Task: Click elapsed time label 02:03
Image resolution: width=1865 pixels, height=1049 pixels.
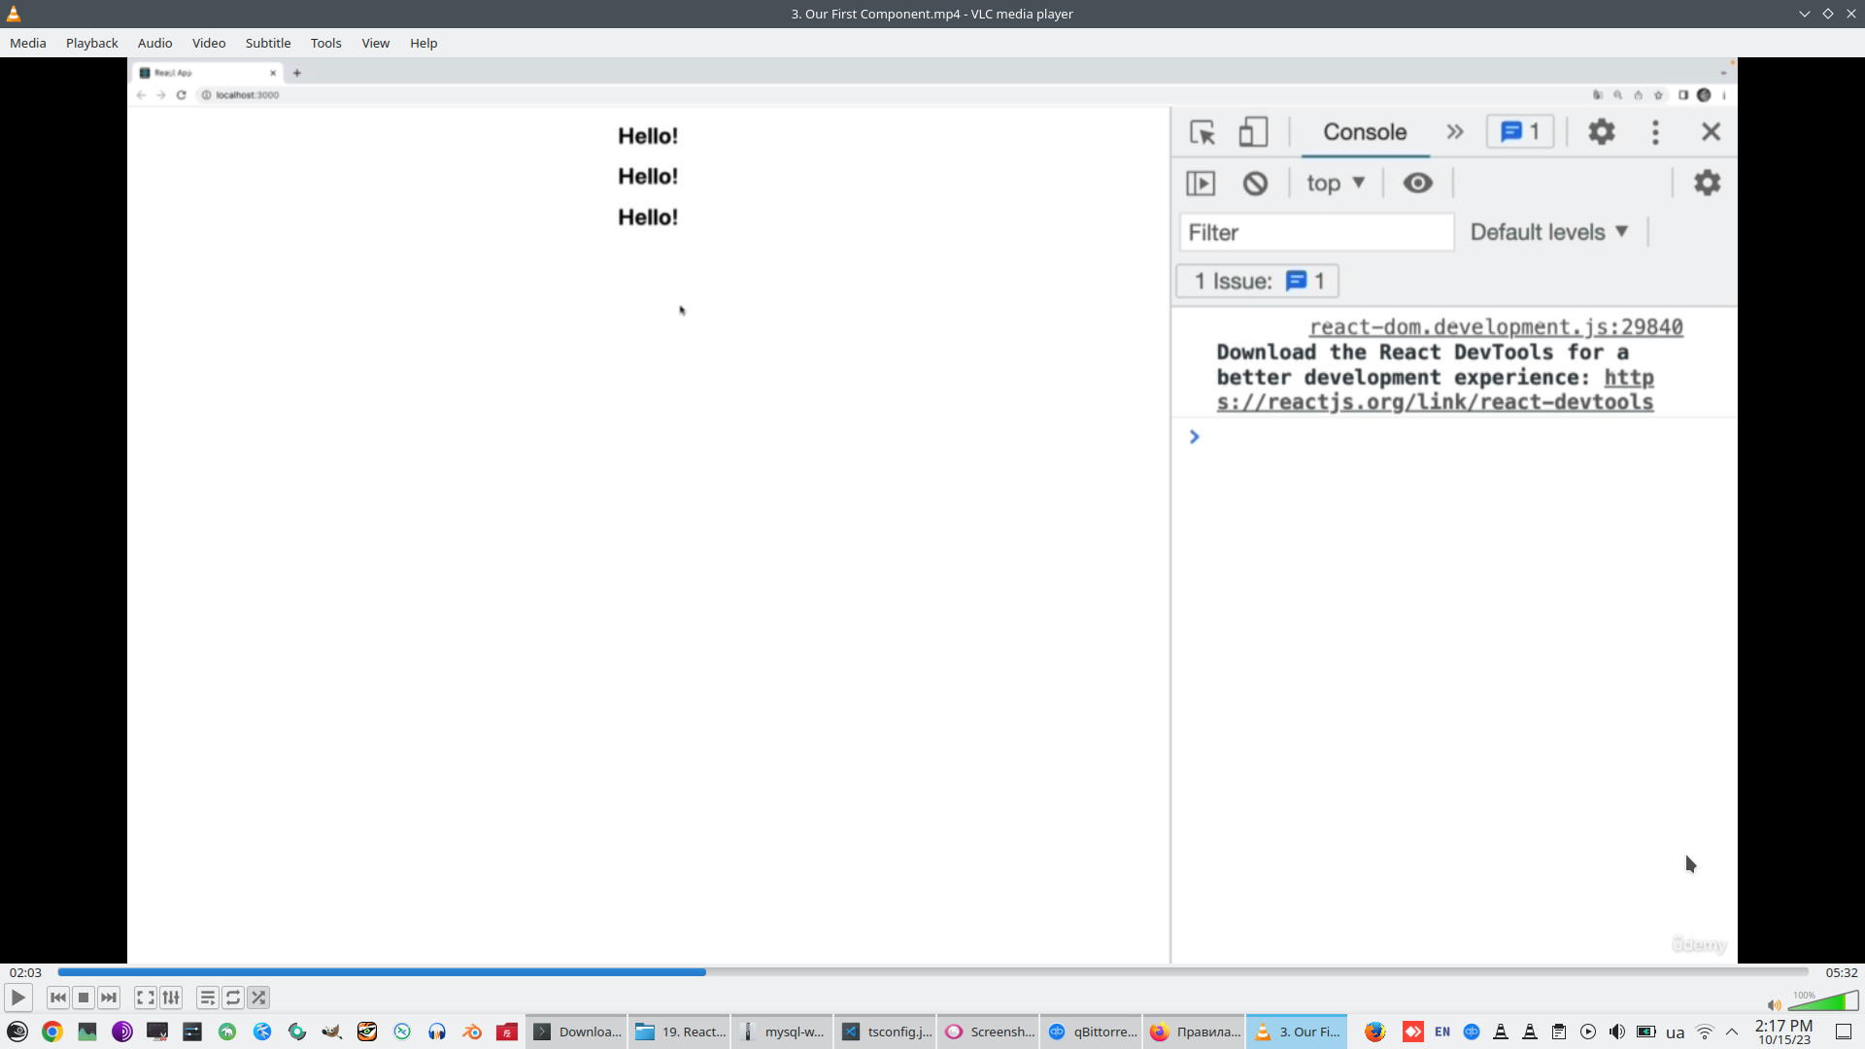Action: [x=25, y=972]
